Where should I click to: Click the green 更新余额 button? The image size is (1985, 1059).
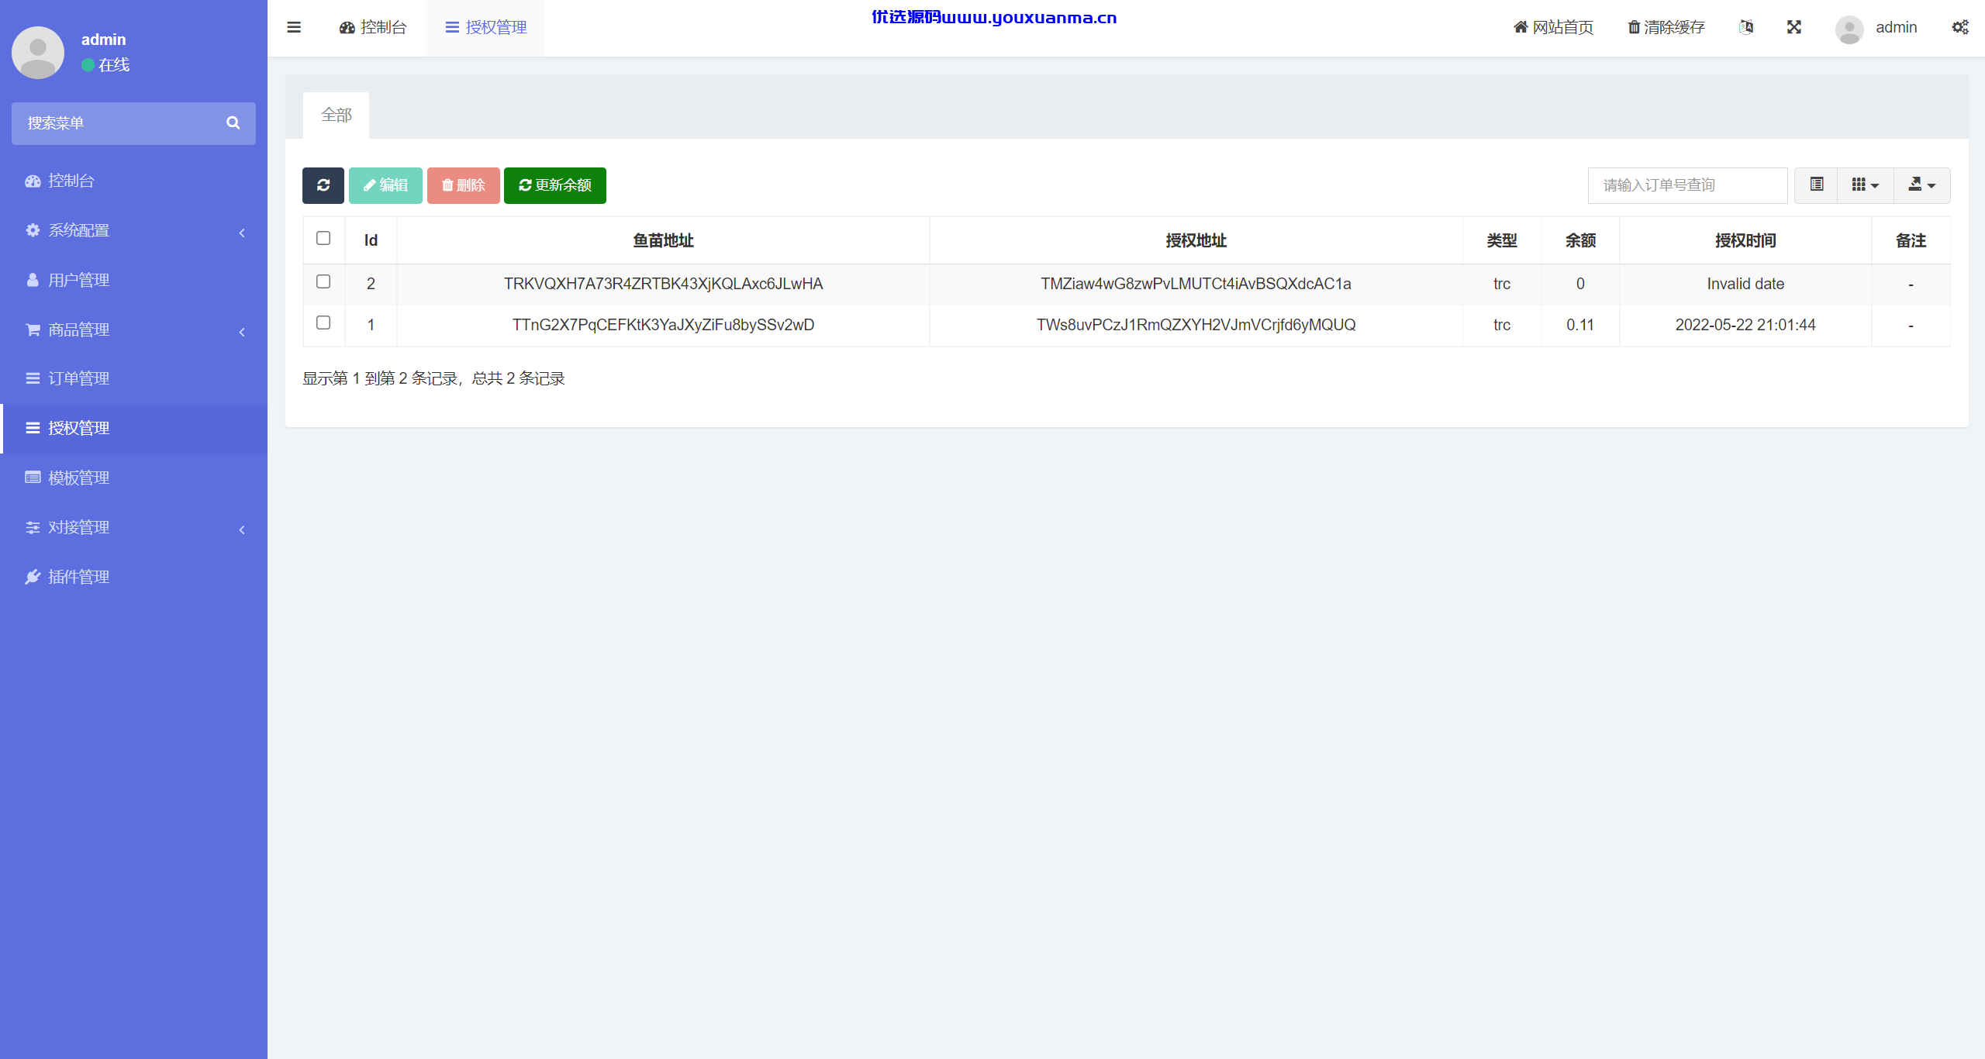coord(555,185)
